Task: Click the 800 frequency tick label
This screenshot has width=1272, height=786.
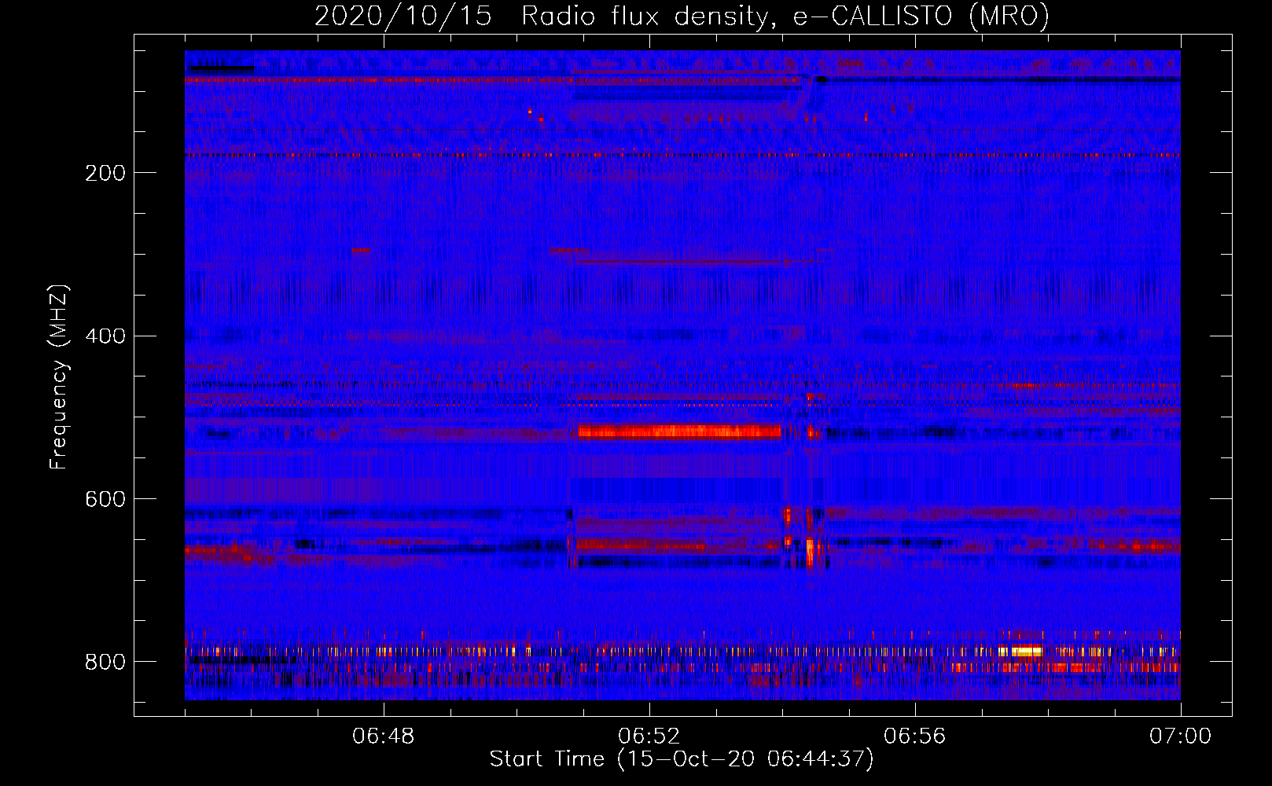Action: [105, 662]
